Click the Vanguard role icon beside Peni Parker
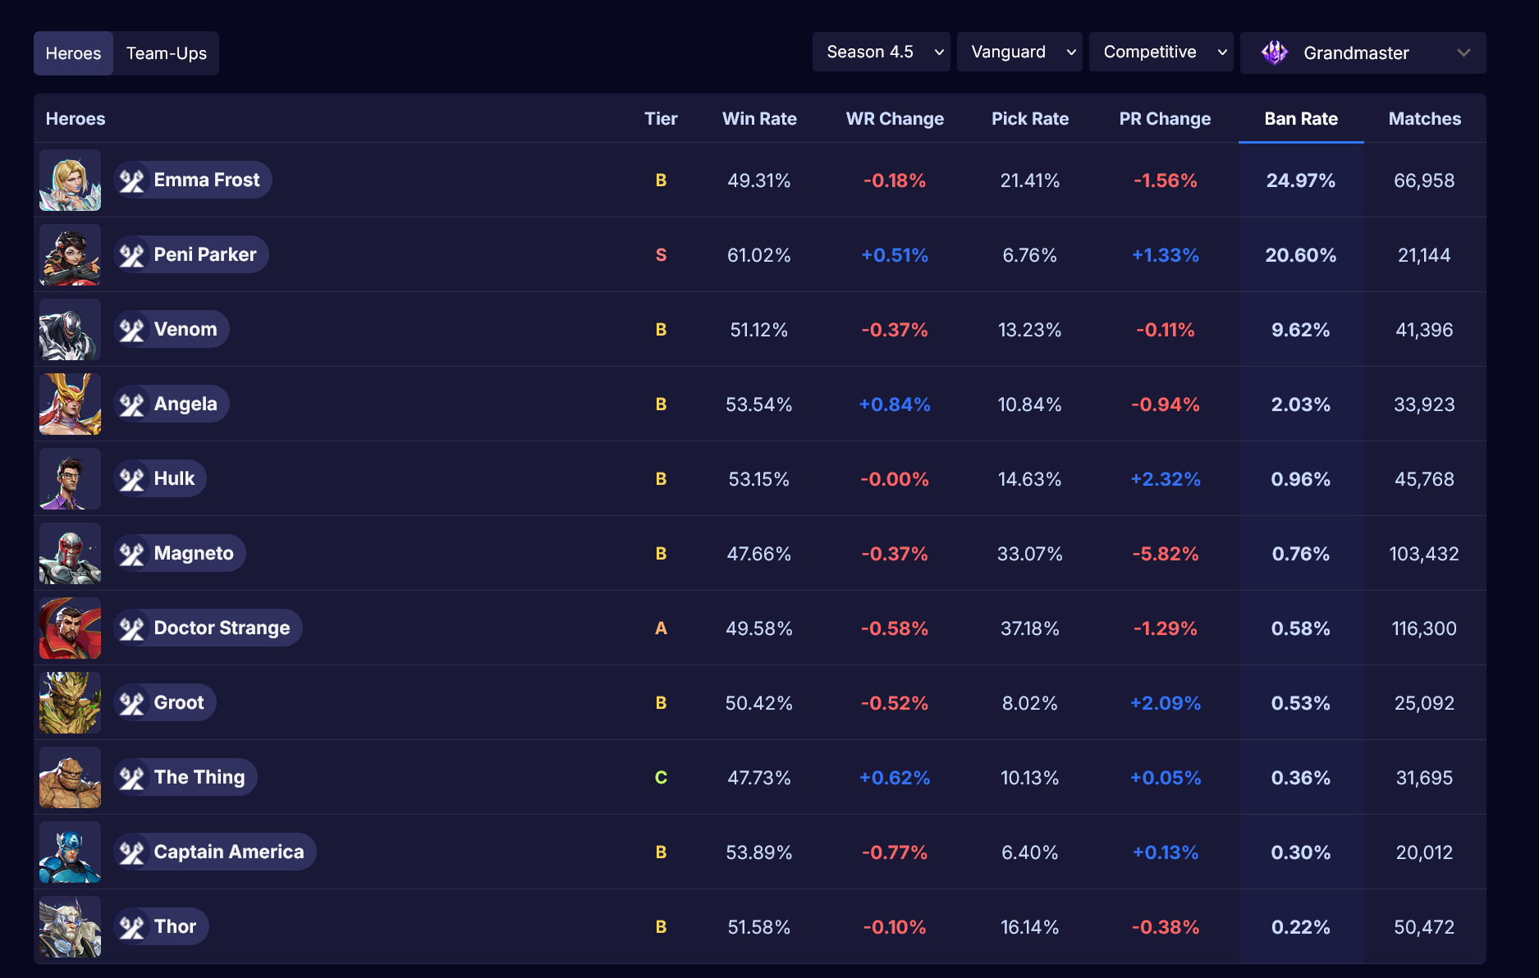This screenshot has height=978, width=1539. [132, 255]
